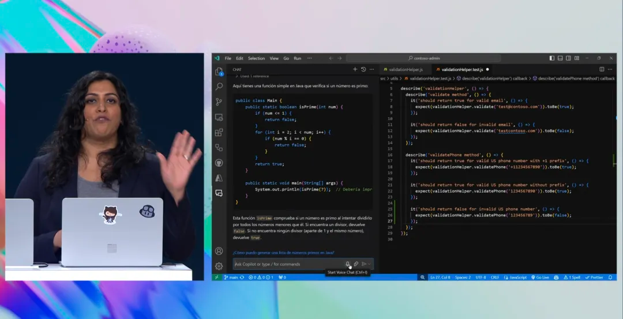Toggle the primary side bar layout button
Viewport: 623px width, 319px height.
click(x=552, y=58)
